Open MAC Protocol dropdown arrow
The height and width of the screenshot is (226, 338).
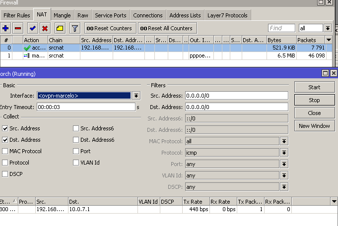[x=284, y=141]
